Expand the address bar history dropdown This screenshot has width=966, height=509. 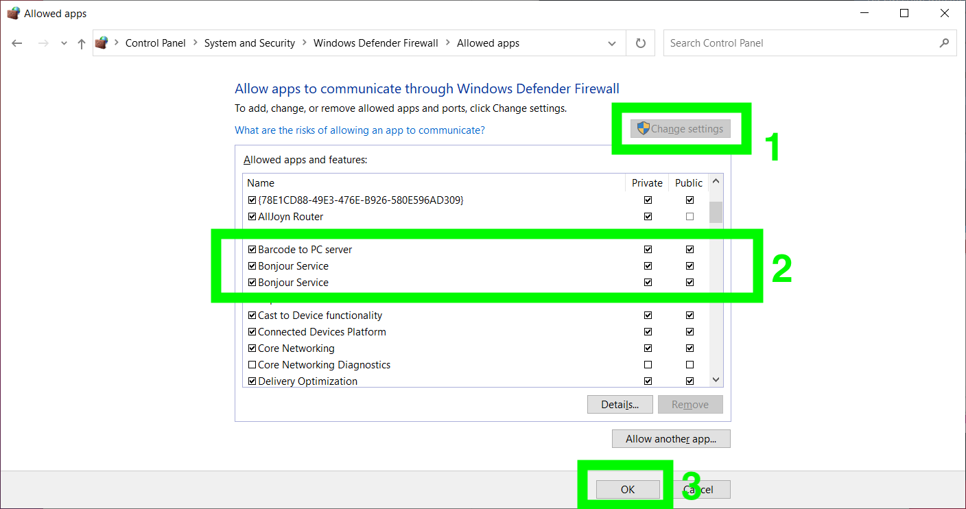pyautogui.click(x=612, y=43)
